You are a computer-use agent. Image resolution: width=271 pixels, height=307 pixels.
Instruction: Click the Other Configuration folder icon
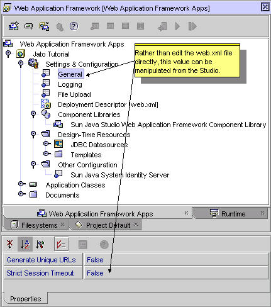[x=45, y=164]
